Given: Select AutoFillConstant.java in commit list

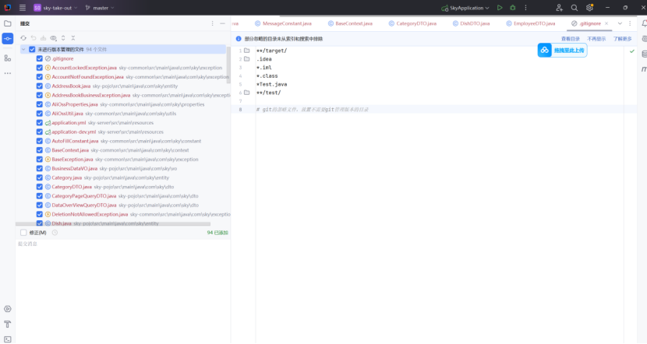Looking at the screenshot, I should point(75,142).
